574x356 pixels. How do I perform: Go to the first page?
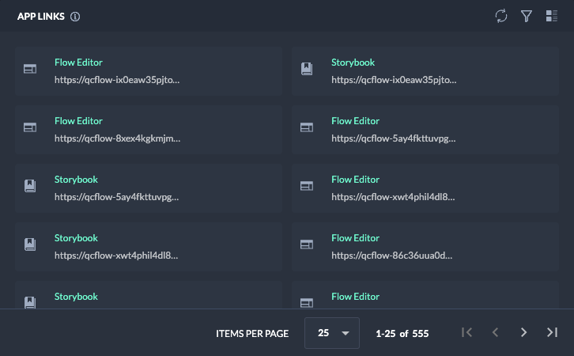pos(466,333)
